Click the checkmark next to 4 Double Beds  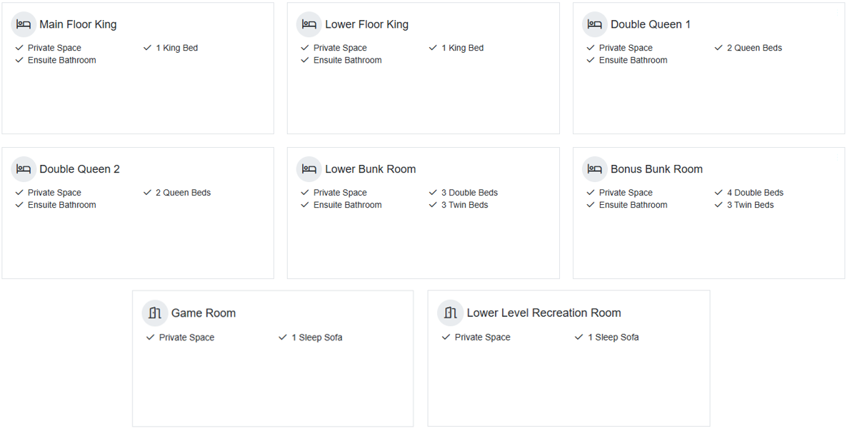pyautogui.click(x=719, y=193)
